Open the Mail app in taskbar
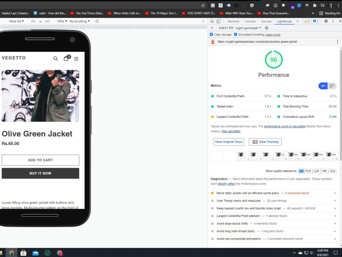 35,253
